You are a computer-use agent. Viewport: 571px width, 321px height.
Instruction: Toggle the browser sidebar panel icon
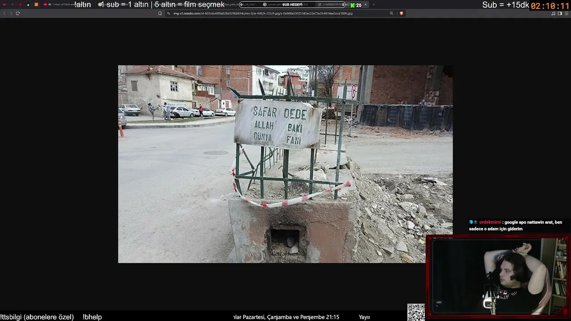coord(560,13)
